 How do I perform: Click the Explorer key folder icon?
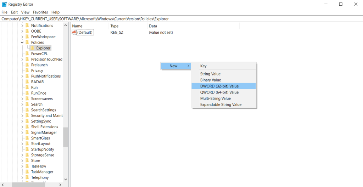(x=32, y=48)
